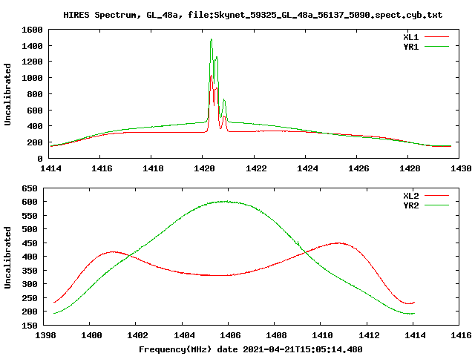This screenshot has height=356, width=475.
Task: Click the 500 y-axis tick label
Action: [x=30, y=229]
